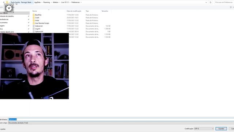Click the 25/03/2021 date of Crash folder

[72, 18]
